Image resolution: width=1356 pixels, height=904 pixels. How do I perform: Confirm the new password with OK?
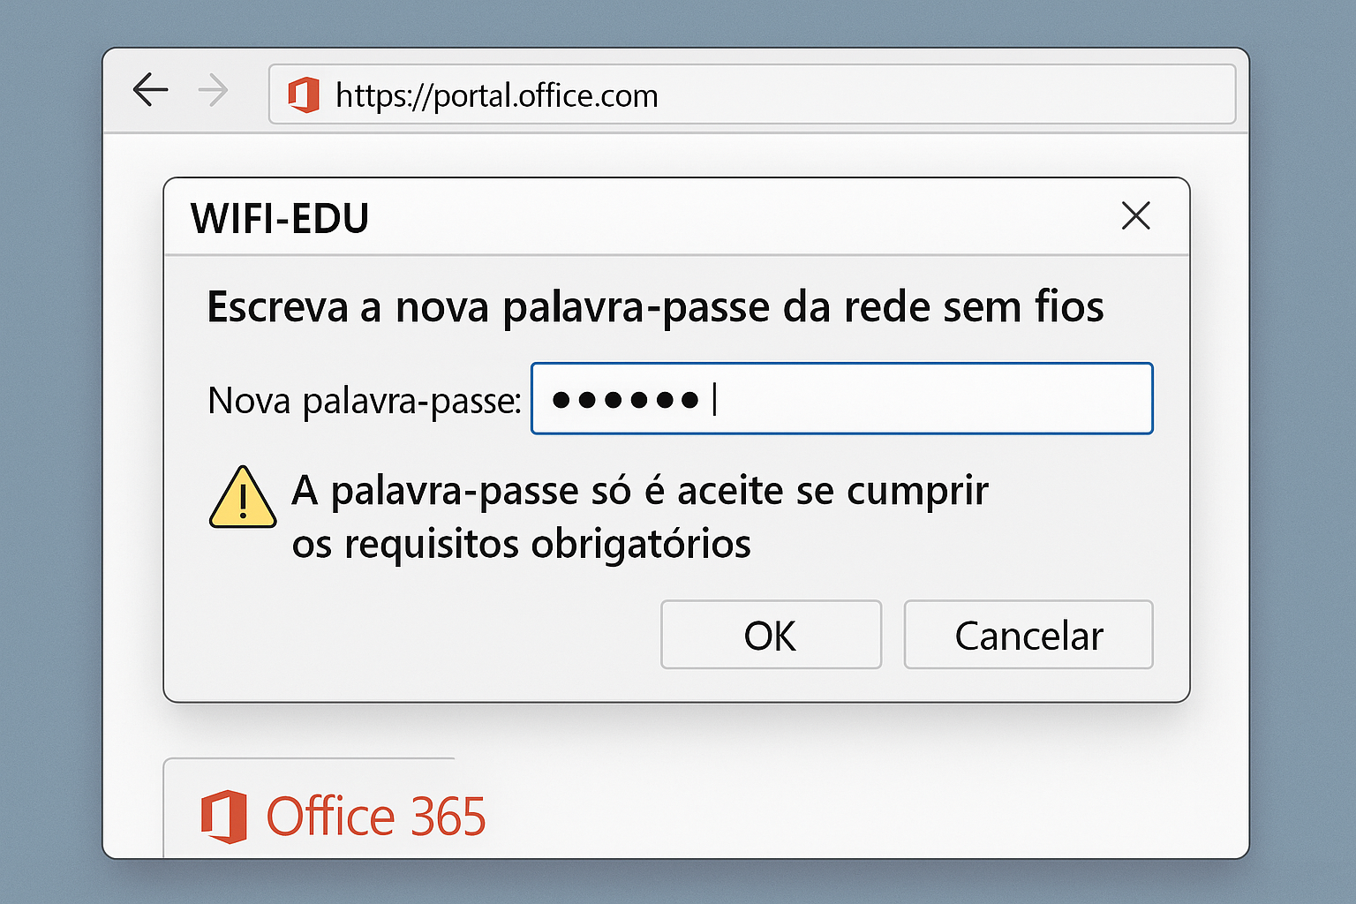click(770, 635)
